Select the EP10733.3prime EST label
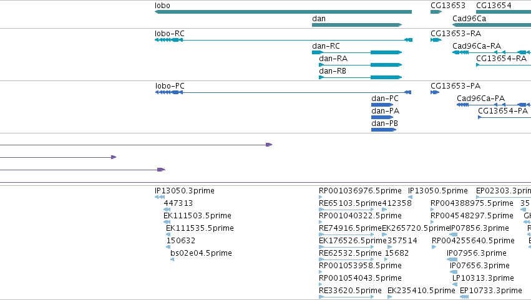 490,291
